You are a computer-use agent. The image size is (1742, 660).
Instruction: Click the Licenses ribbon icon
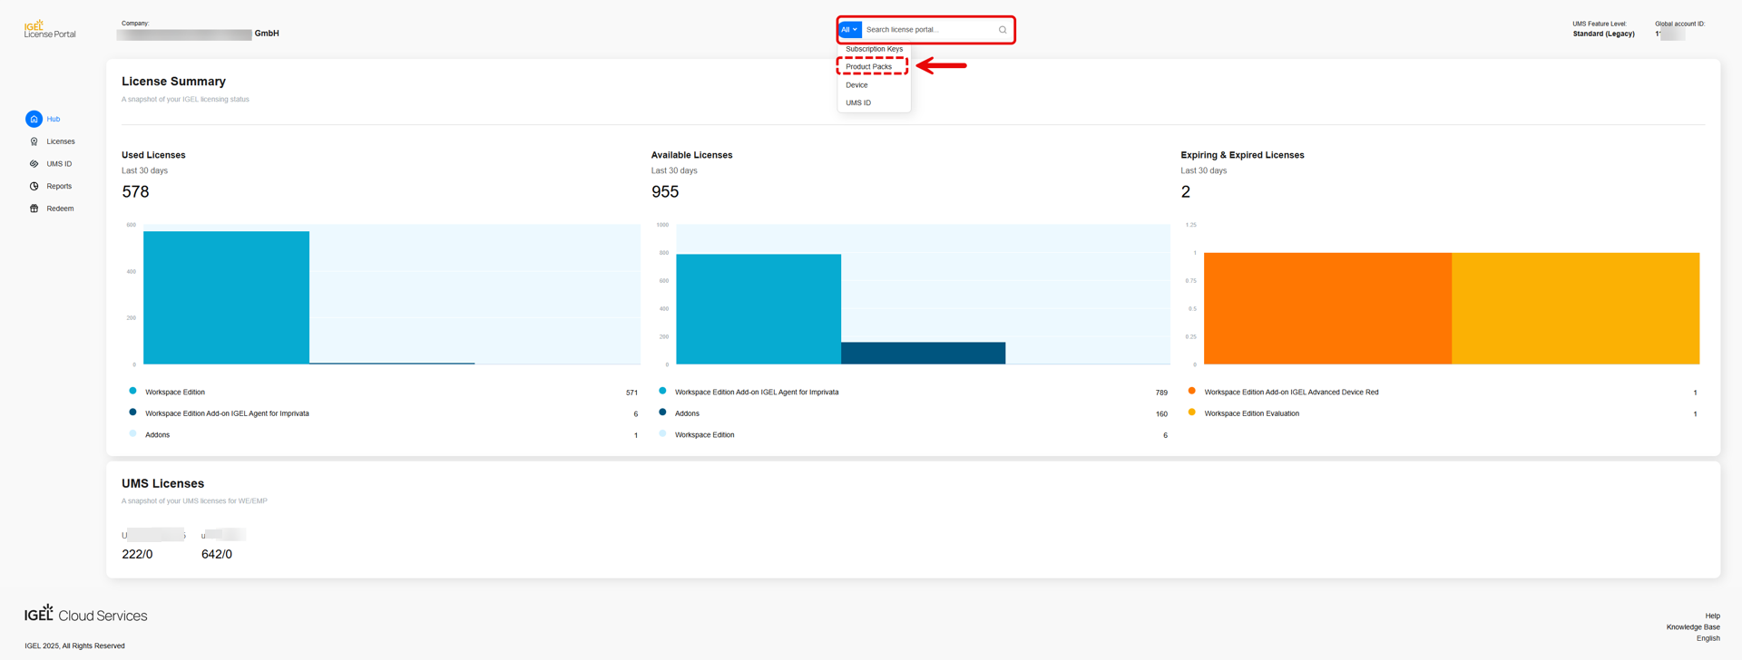34,141
